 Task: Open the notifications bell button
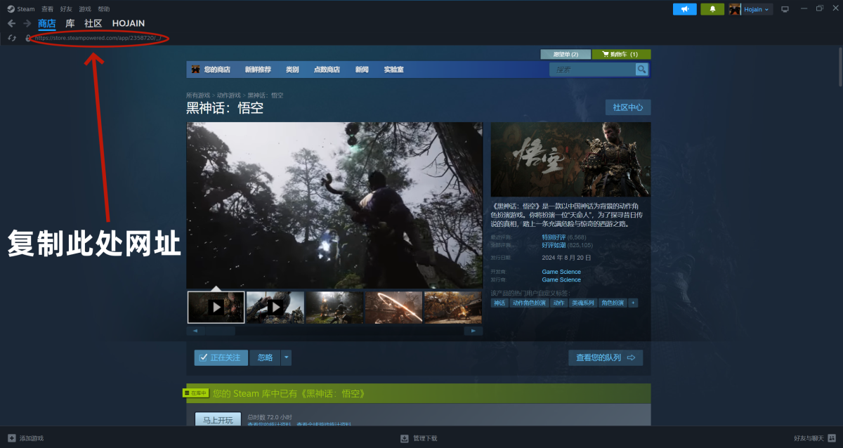(x=712, y=9)
